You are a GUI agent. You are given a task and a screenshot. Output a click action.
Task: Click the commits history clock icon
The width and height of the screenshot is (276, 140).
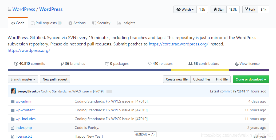point(16,64)
